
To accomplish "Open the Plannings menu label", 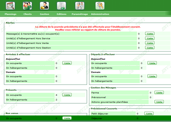I will [x=10, y=14].
